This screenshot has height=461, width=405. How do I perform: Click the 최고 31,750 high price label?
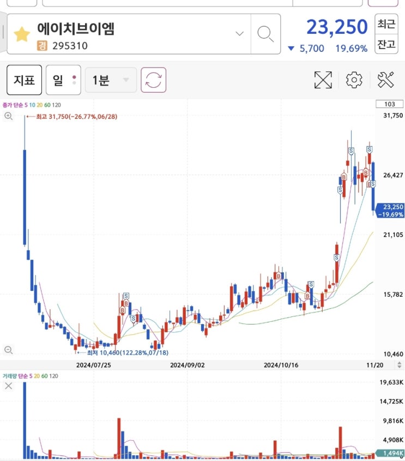point(77,117)
